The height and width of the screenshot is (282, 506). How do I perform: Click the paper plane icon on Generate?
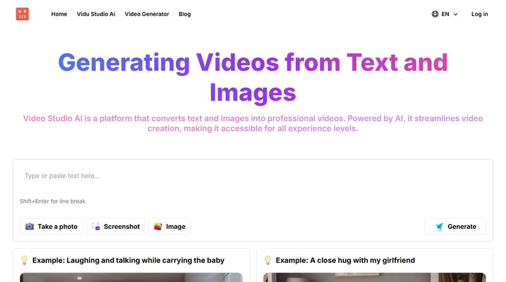click(439, 226)
